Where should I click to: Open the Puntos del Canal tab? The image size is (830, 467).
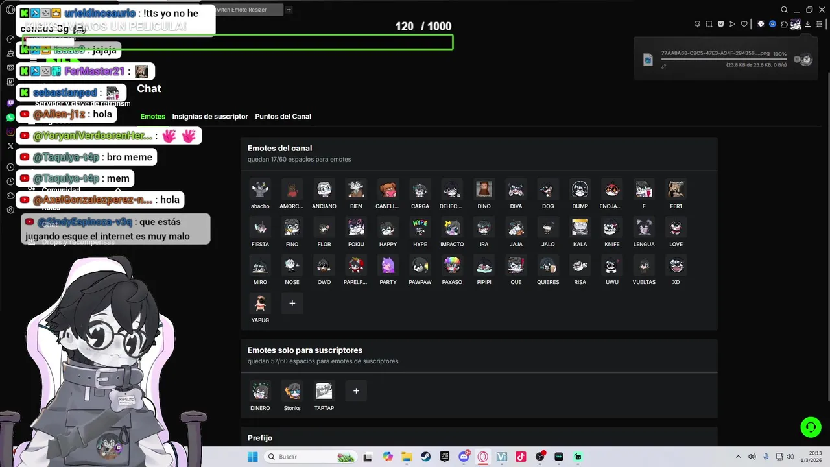coord(283,117)
